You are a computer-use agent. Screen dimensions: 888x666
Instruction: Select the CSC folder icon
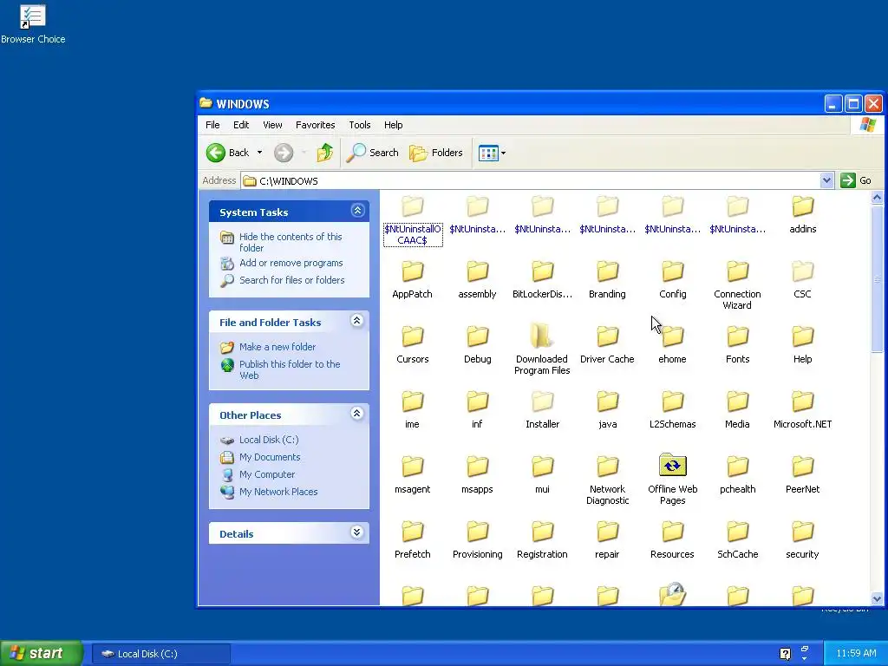(802, 271)
